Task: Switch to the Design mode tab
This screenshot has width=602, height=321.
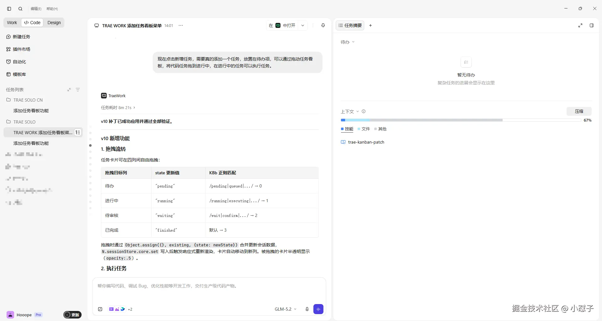Action: pos(54,23)
